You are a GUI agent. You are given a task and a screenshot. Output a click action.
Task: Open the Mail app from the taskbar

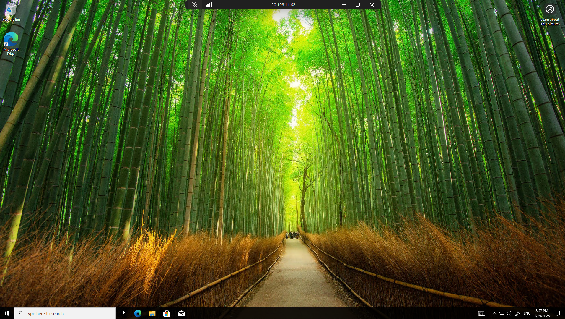pos(181,313)
